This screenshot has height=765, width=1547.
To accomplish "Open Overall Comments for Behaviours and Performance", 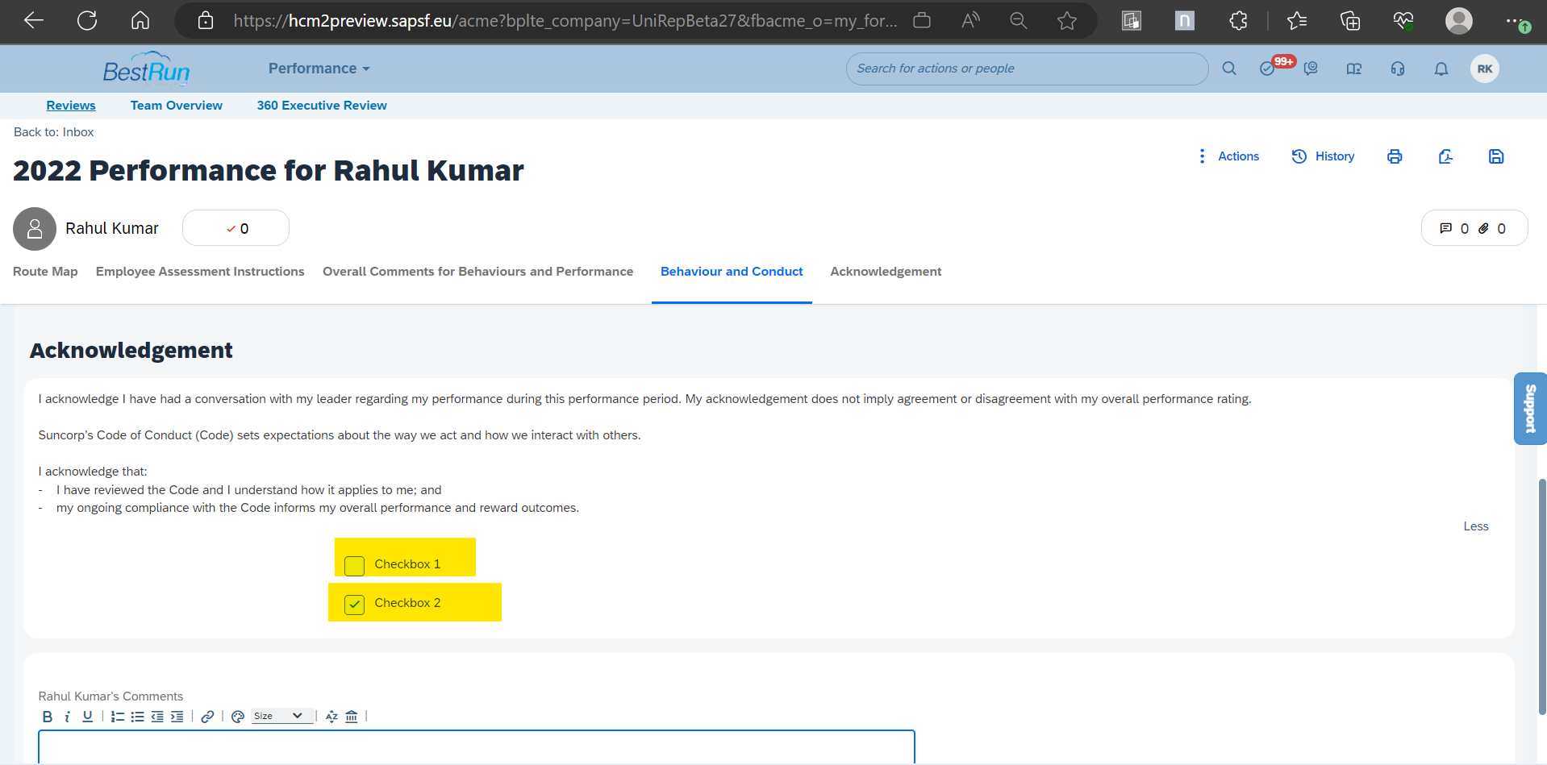I will (477, 272).
